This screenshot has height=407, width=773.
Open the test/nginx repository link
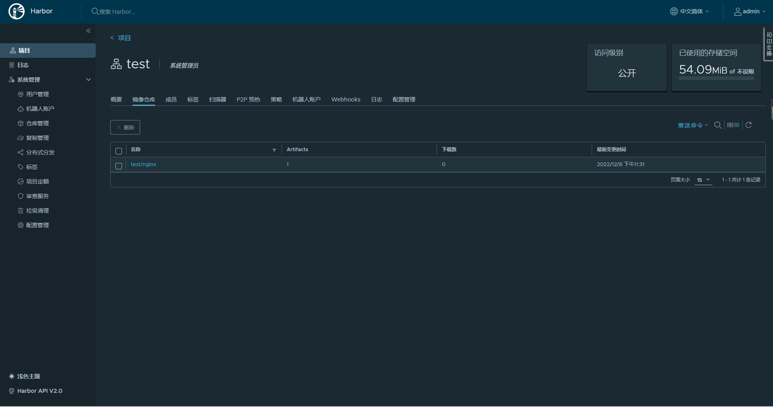point(143,164)
